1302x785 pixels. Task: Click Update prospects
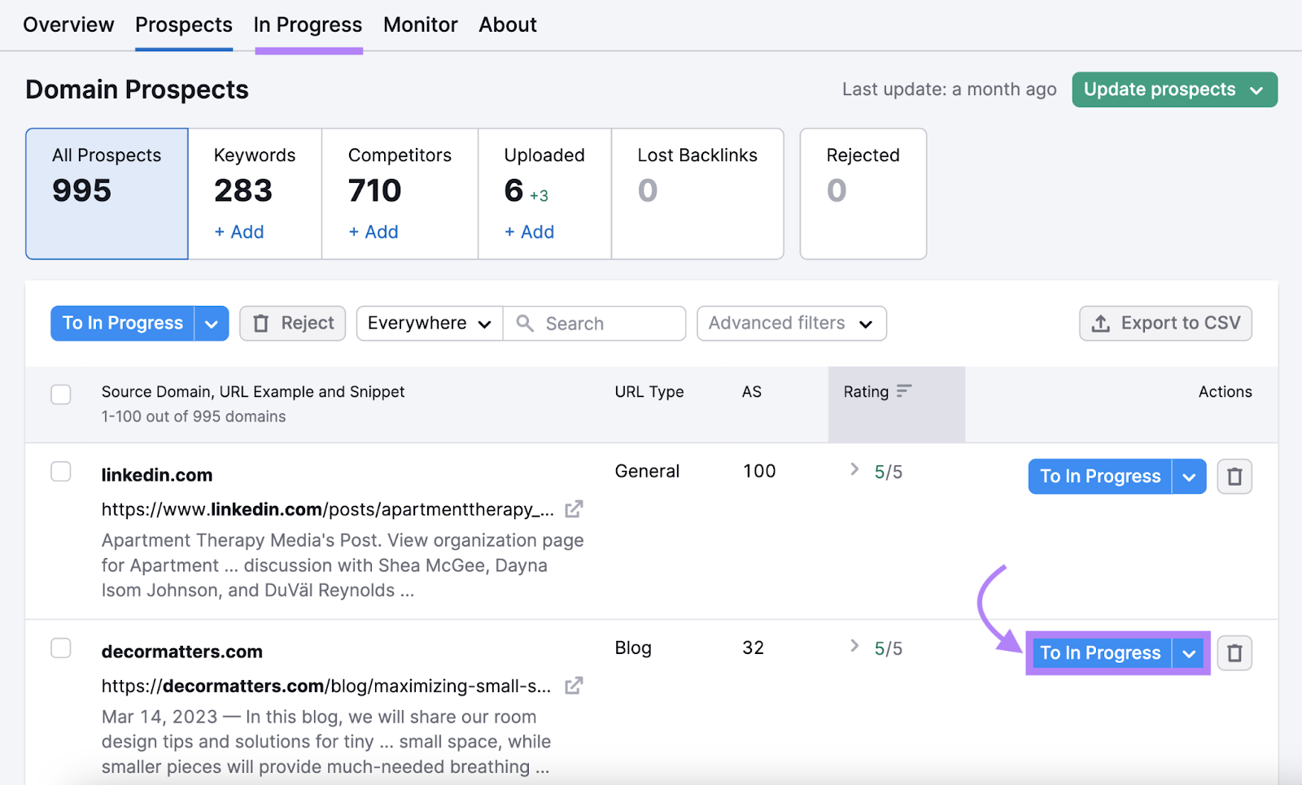(x=1159, y=89)
